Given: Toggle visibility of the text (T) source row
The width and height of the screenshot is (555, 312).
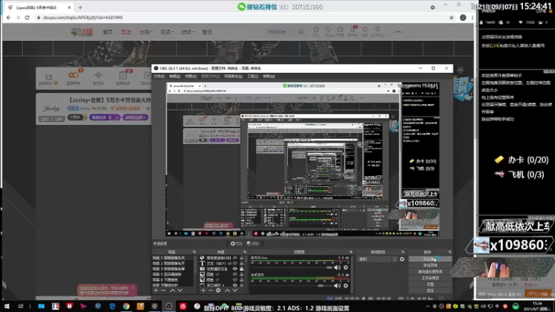Looking at the screenshot, I should [234, 263].
